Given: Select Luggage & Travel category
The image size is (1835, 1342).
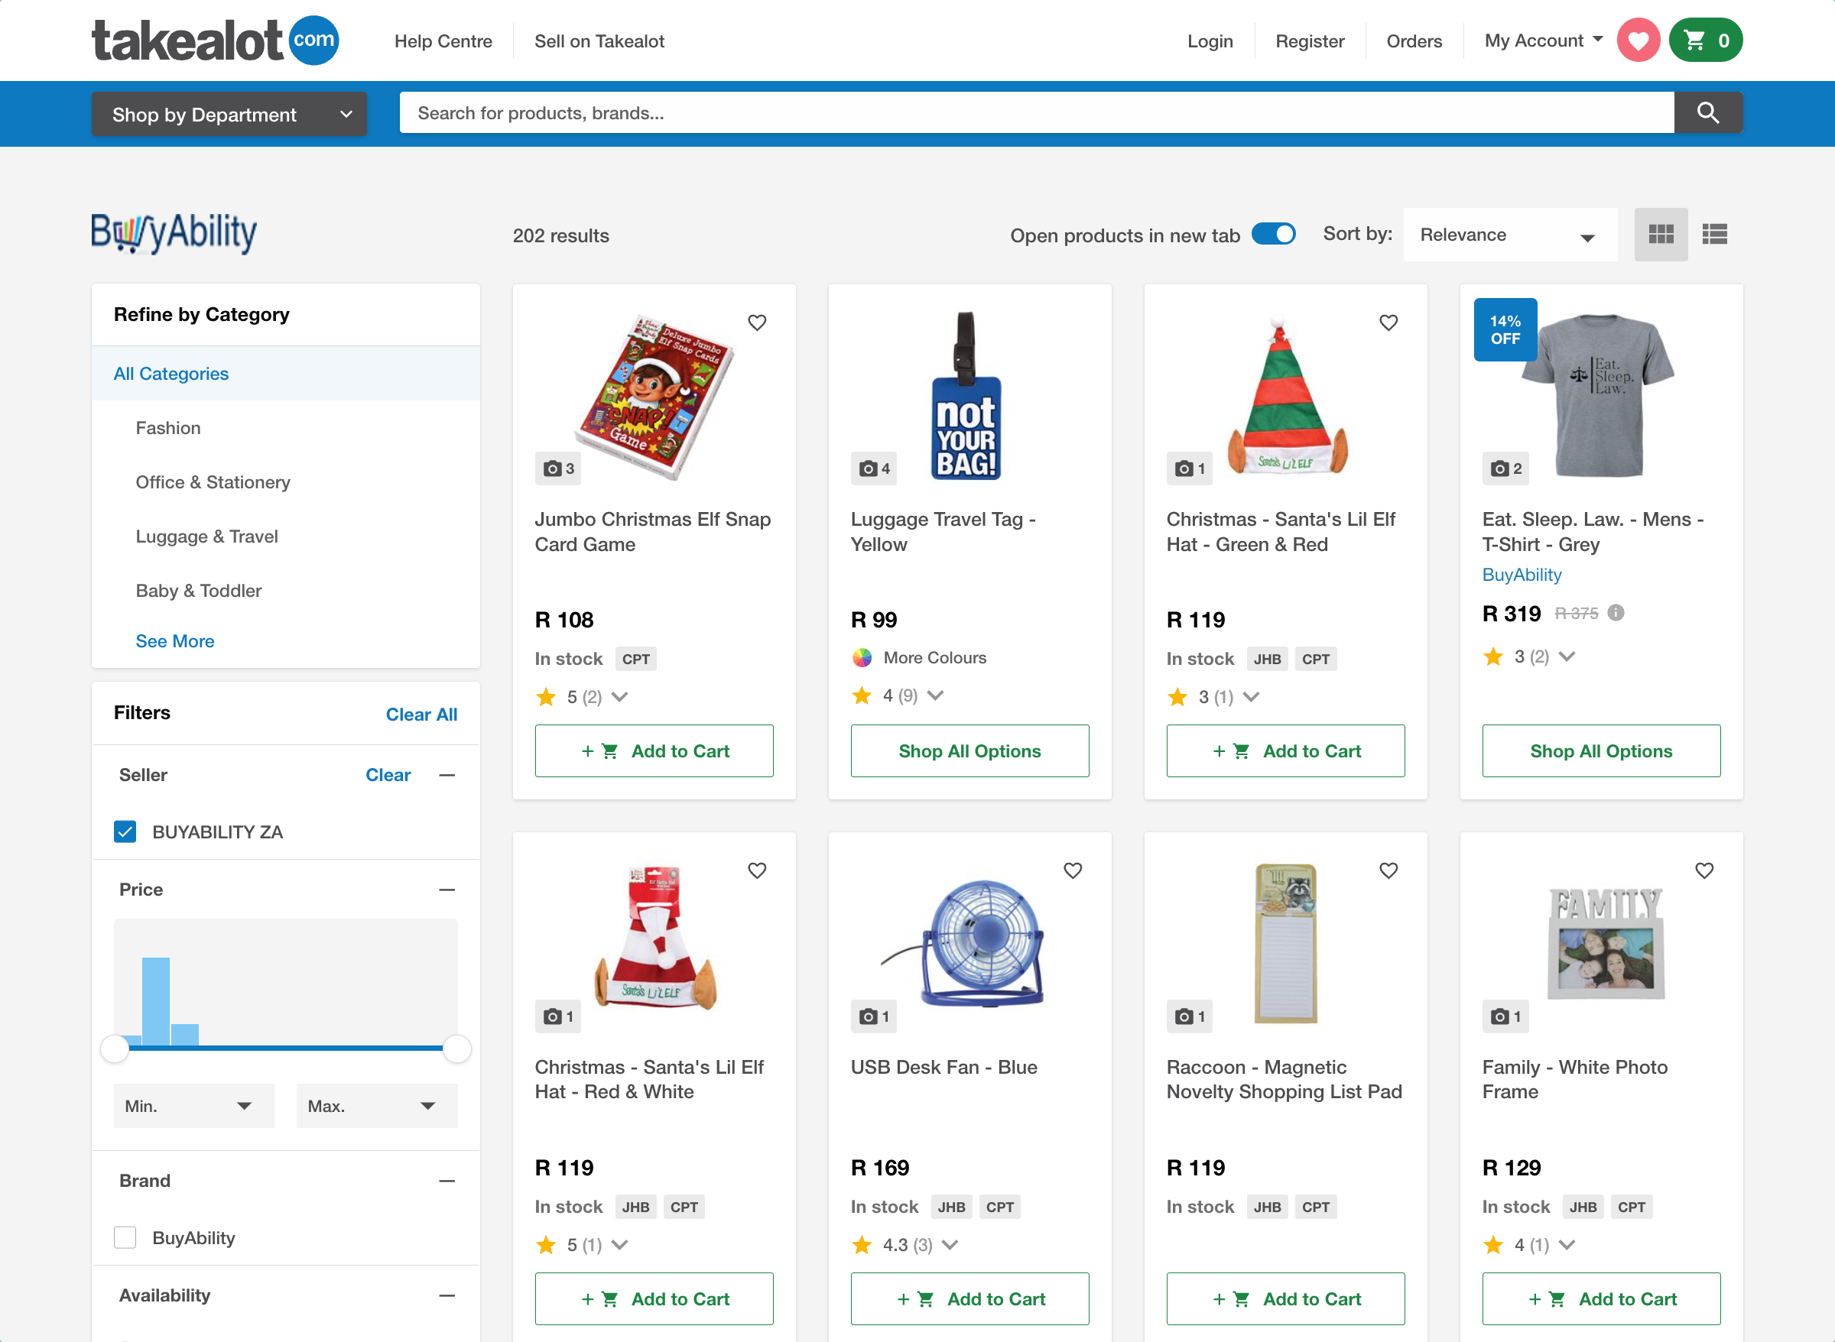Looking at the screenshot, I should [206, 536].
